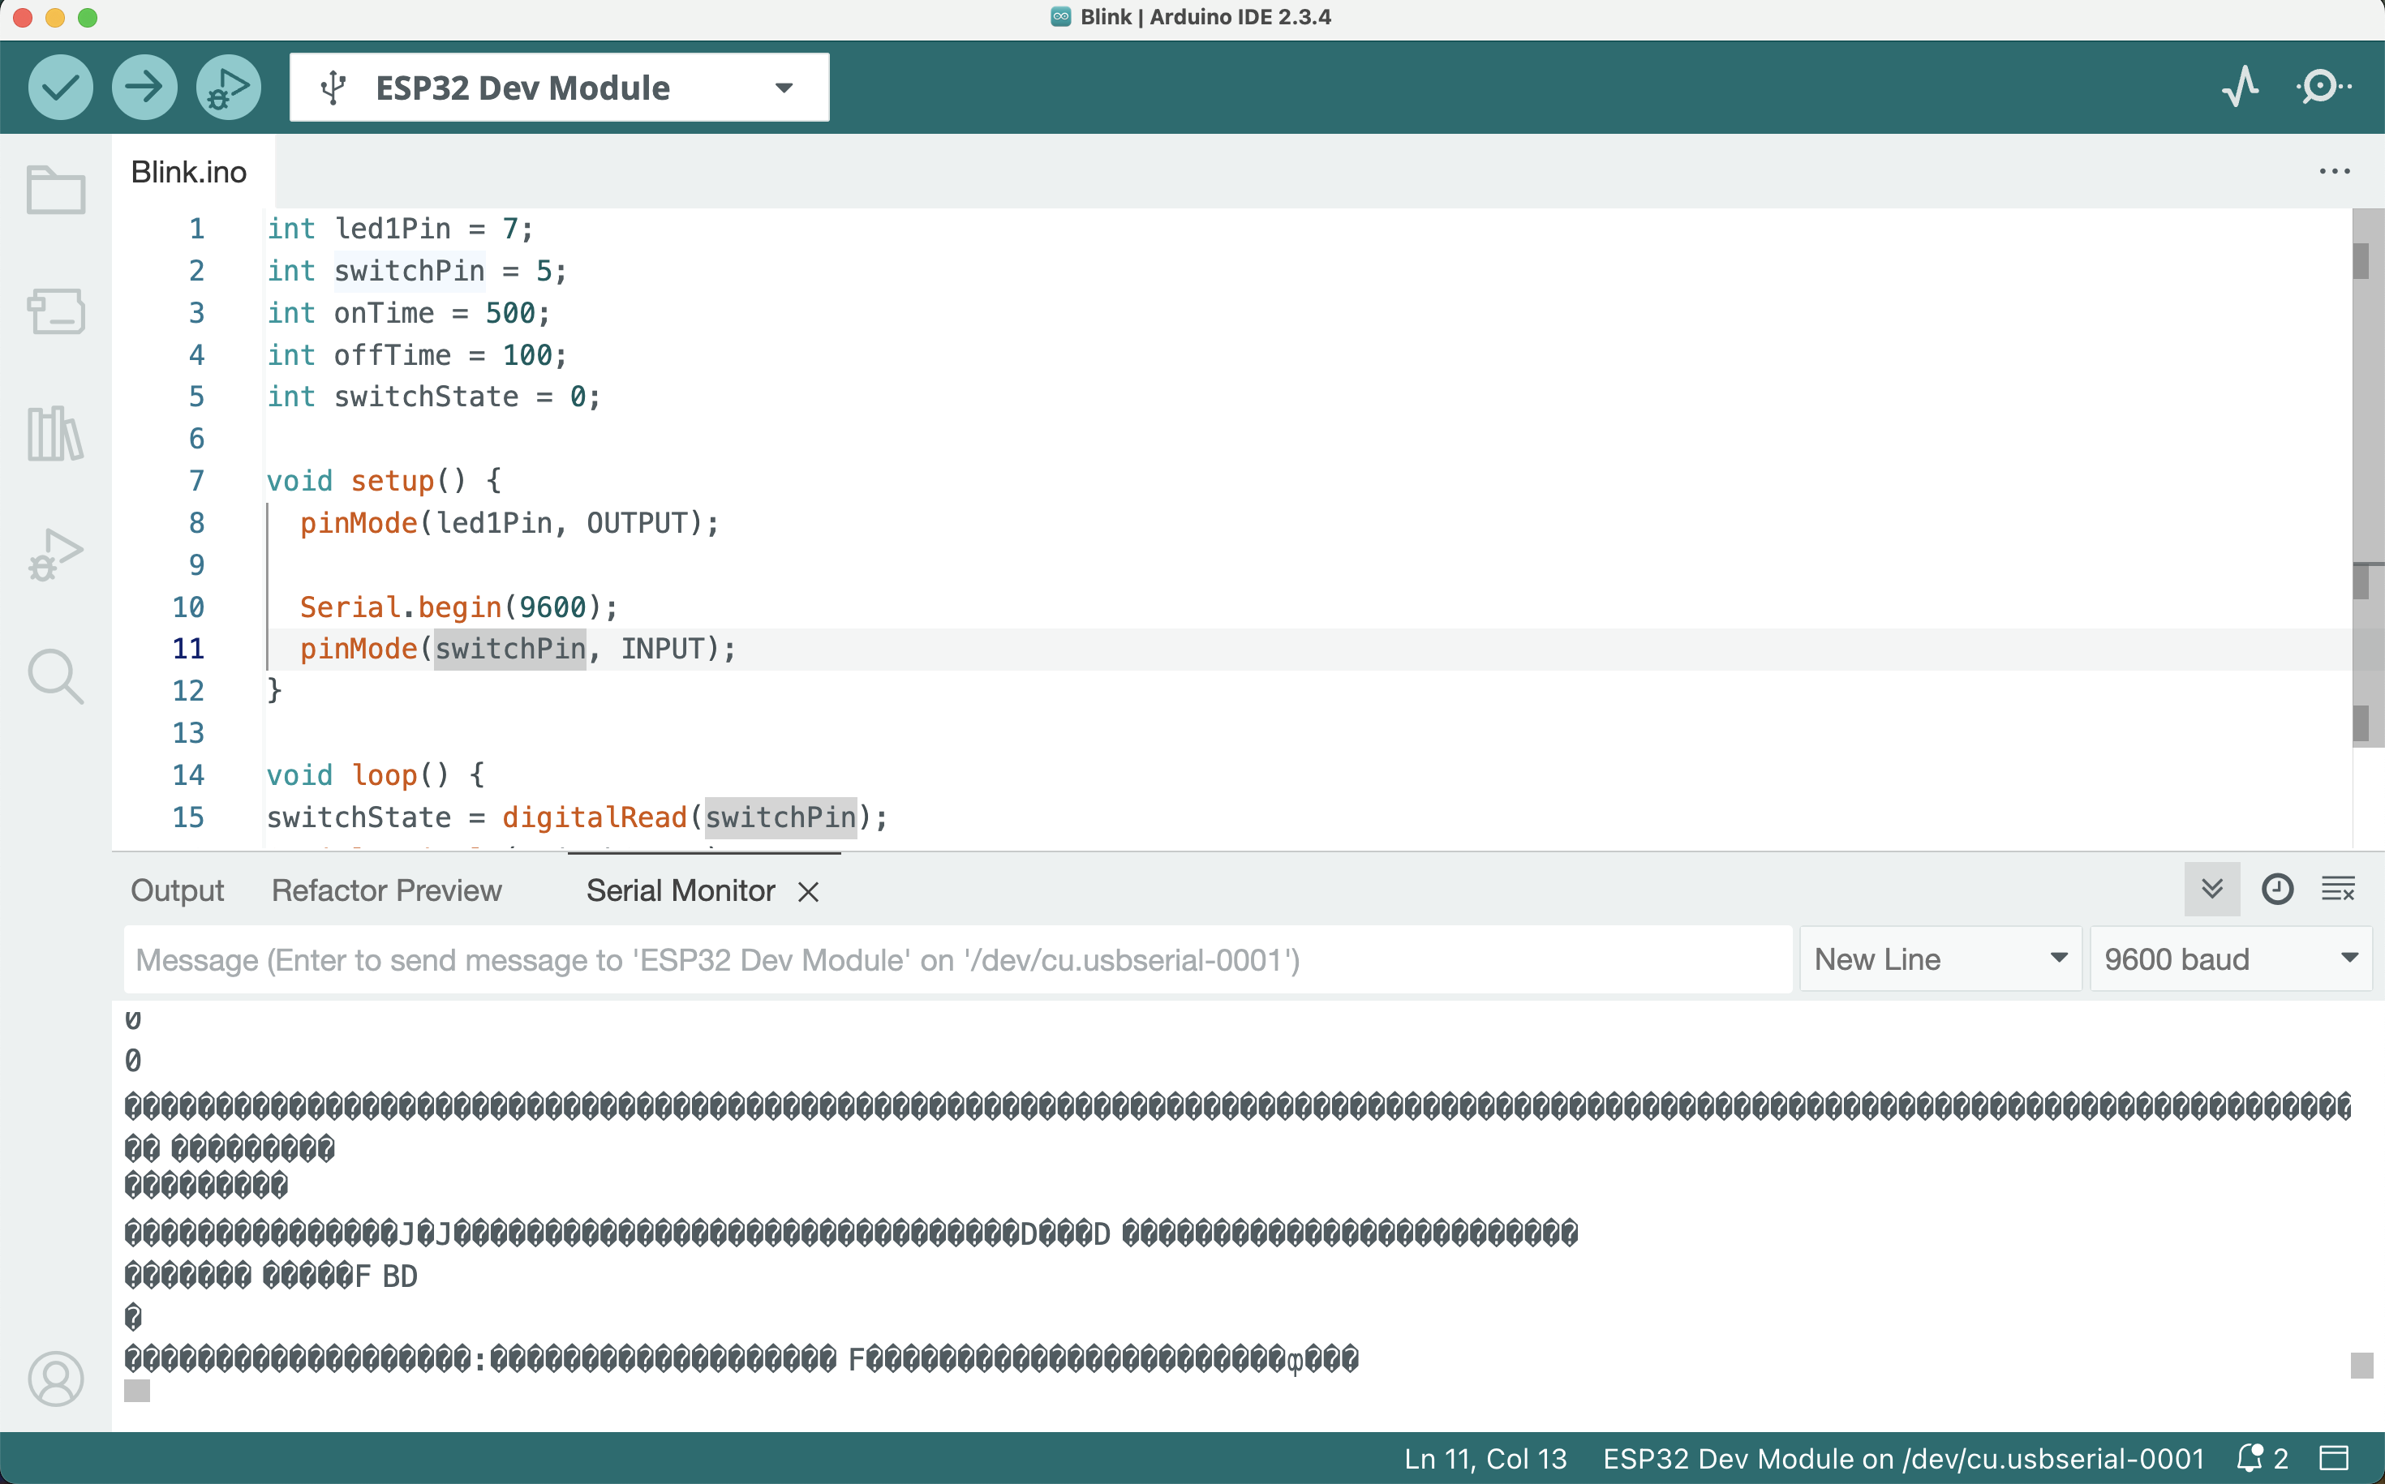Toggle the bottom panel from status bar

pyautogui.click(x=2334, y=1459)
